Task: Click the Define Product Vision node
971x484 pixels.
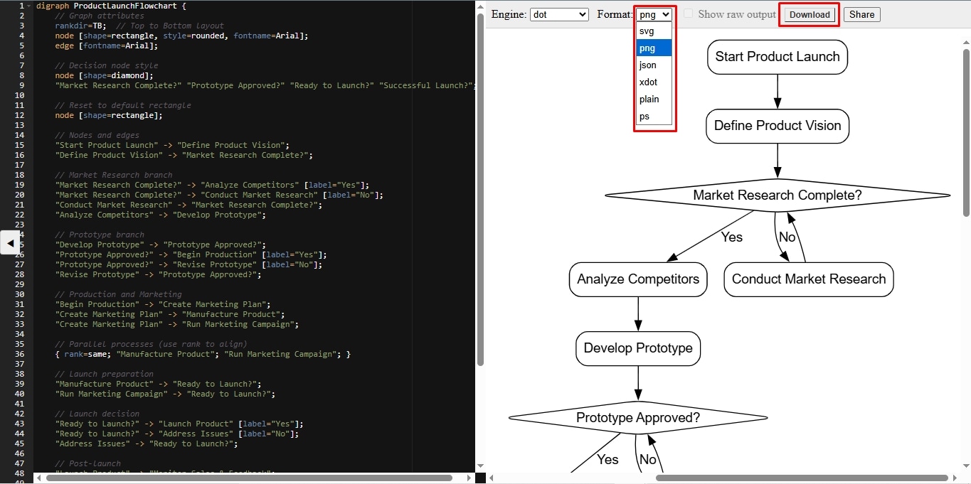Action: tap(778, 126)
